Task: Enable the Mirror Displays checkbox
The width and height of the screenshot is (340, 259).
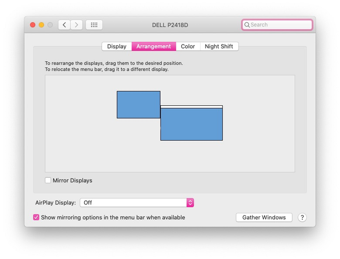Action: tap(48, 180)
